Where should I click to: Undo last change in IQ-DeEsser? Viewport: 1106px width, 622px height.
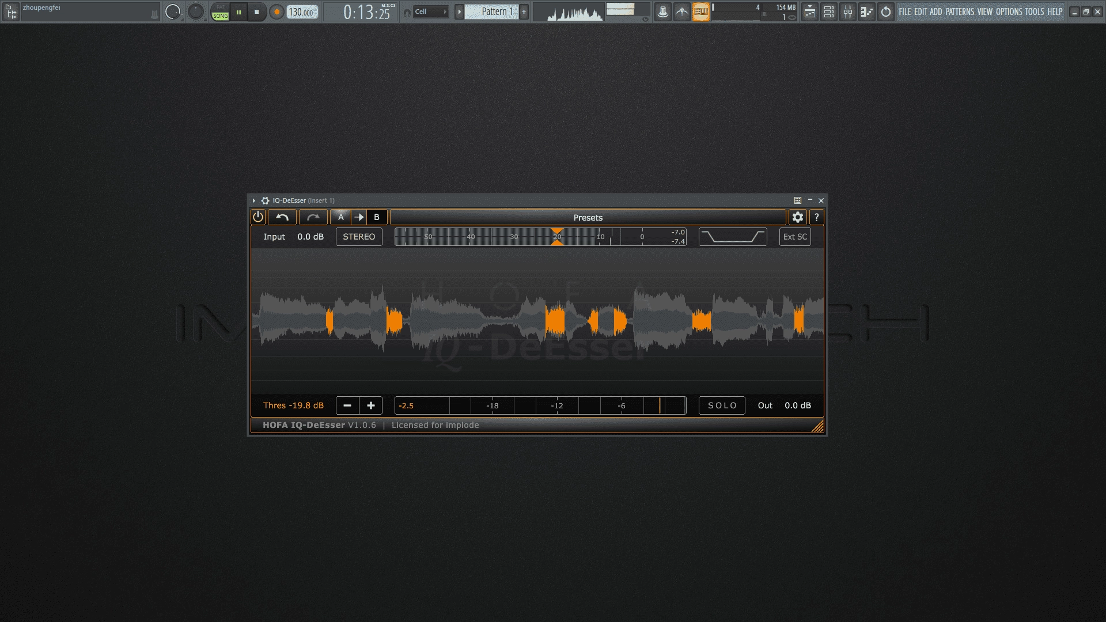(282, 217)
